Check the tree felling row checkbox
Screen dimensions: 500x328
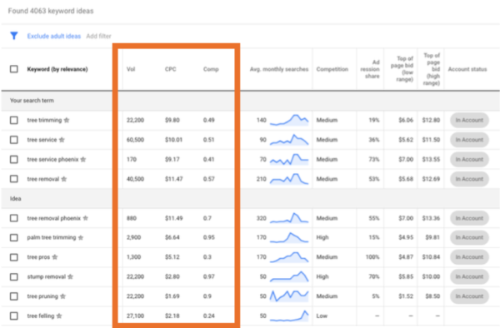pyautogui.click(x=13, y=316)
